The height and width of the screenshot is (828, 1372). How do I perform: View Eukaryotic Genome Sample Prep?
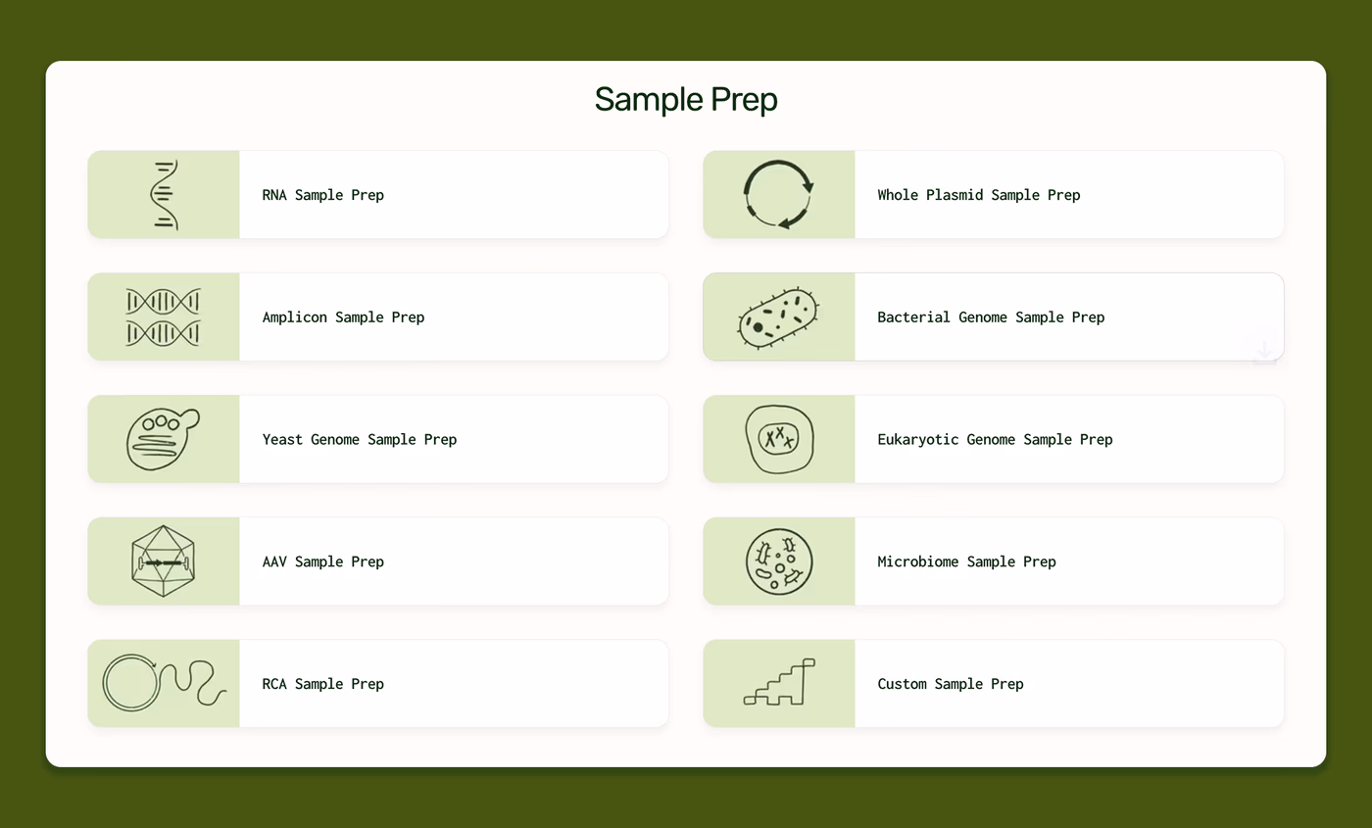pyautogui.click(x=995, y=440)
